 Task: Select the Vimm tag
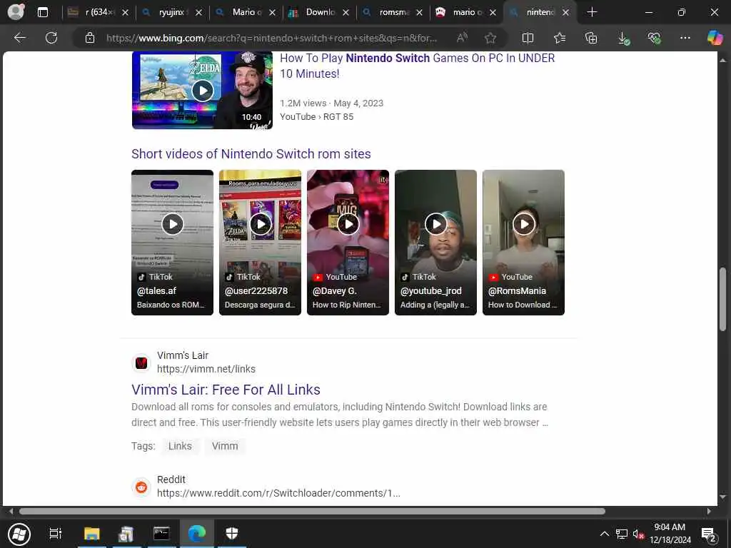point(225,446)
